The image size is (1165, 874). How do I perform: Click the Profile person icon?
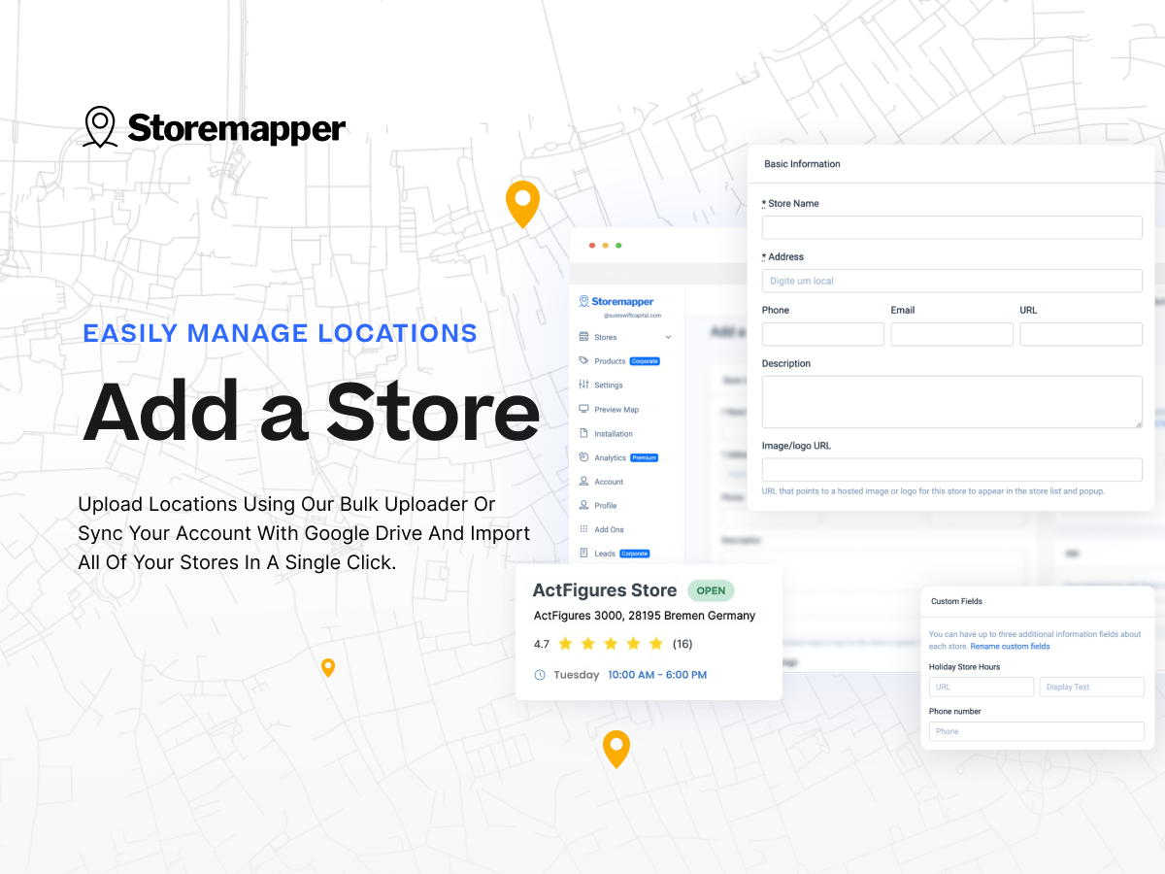[x=583, y=505]
